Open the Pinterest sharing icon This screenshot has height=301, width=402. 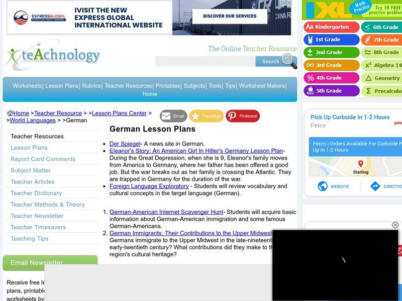[x=232, y=116]
